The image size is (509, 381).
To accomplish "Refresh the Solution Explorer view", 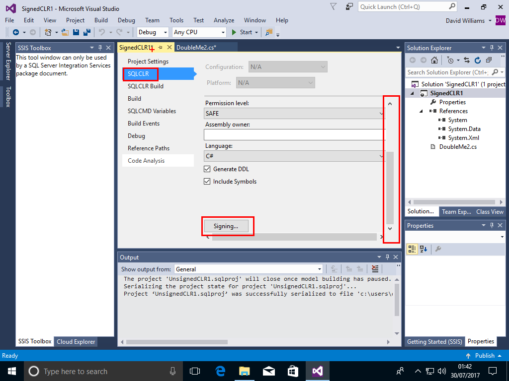I will pos(478,60).
